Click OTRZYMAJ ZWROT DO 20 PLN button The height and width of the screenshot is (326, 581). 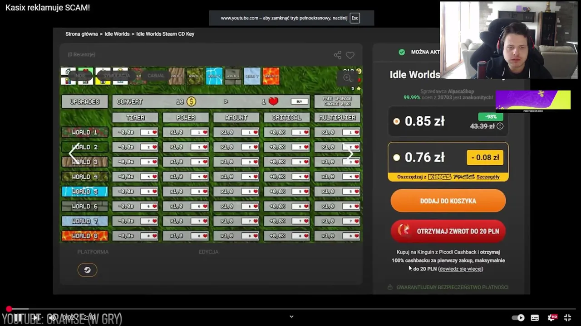[x=448, y=231]
